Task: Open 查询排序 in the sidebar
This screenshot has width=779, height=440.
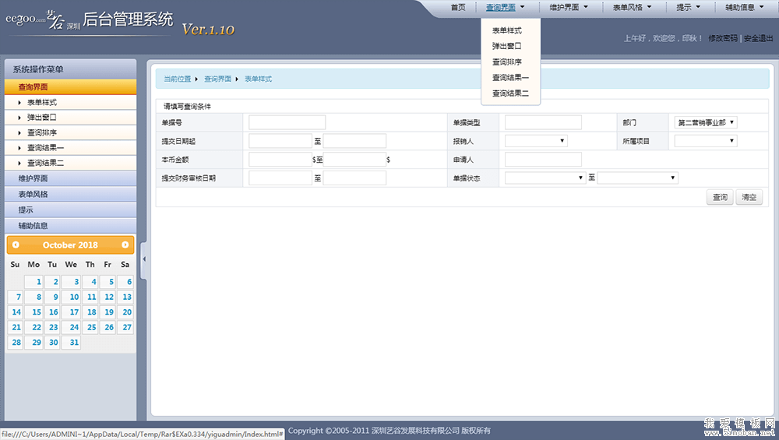Action: [42, 133]
